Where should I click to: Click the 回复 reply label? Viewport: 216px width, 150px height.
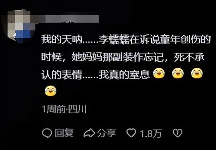pyautogui.click(x=64, y=133)
